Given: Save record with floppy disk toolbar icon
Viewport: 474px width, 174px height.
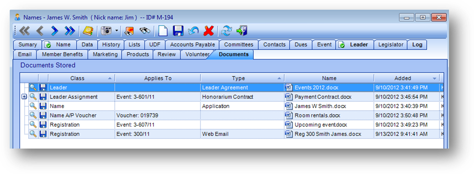Looking at the screenshot, I should point(178,31).
